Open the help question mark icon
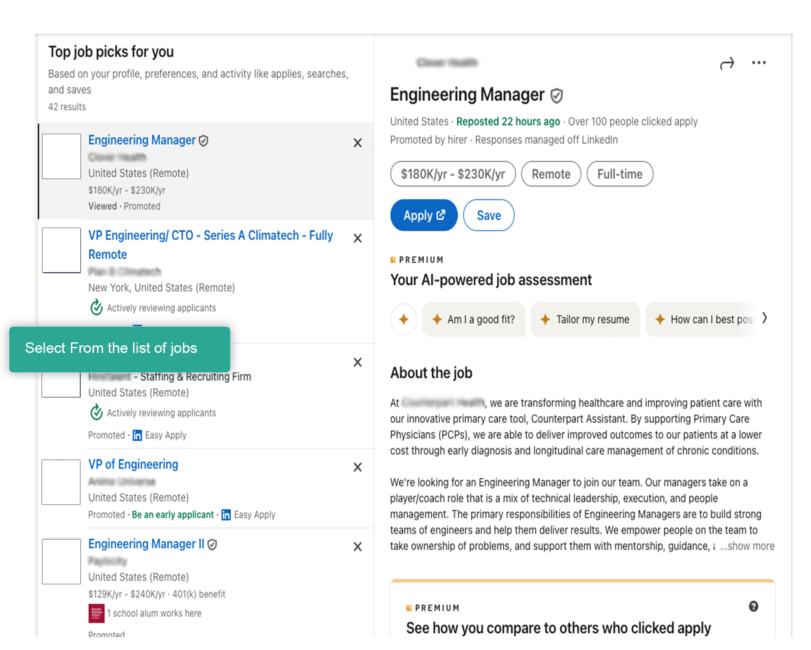Viewport: 811px width, 650px height. pos(753,607)
